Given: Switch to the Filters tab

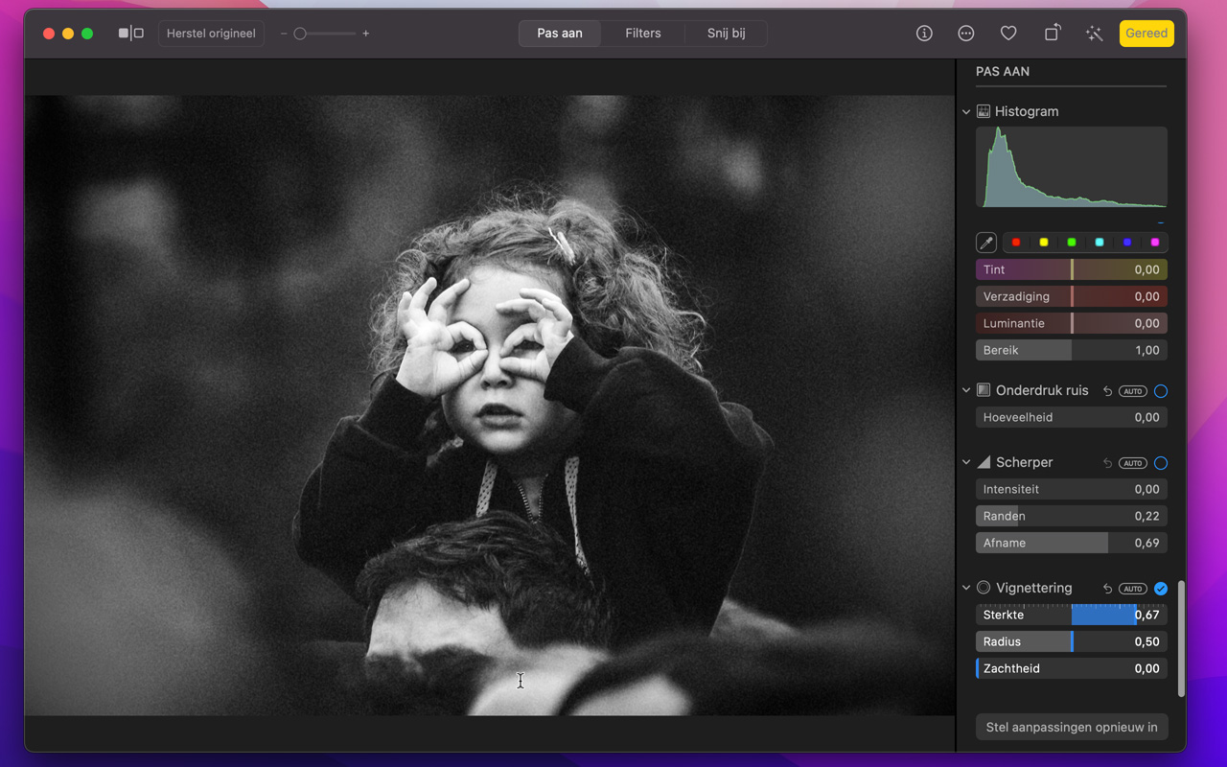Looking at the screenshot, I should click(x=642, y=34).
